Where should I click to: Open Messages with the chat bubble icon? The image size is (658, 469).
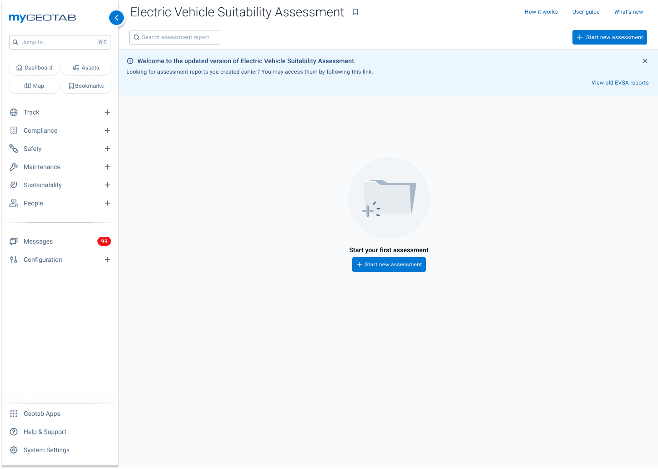click(14, 241)
